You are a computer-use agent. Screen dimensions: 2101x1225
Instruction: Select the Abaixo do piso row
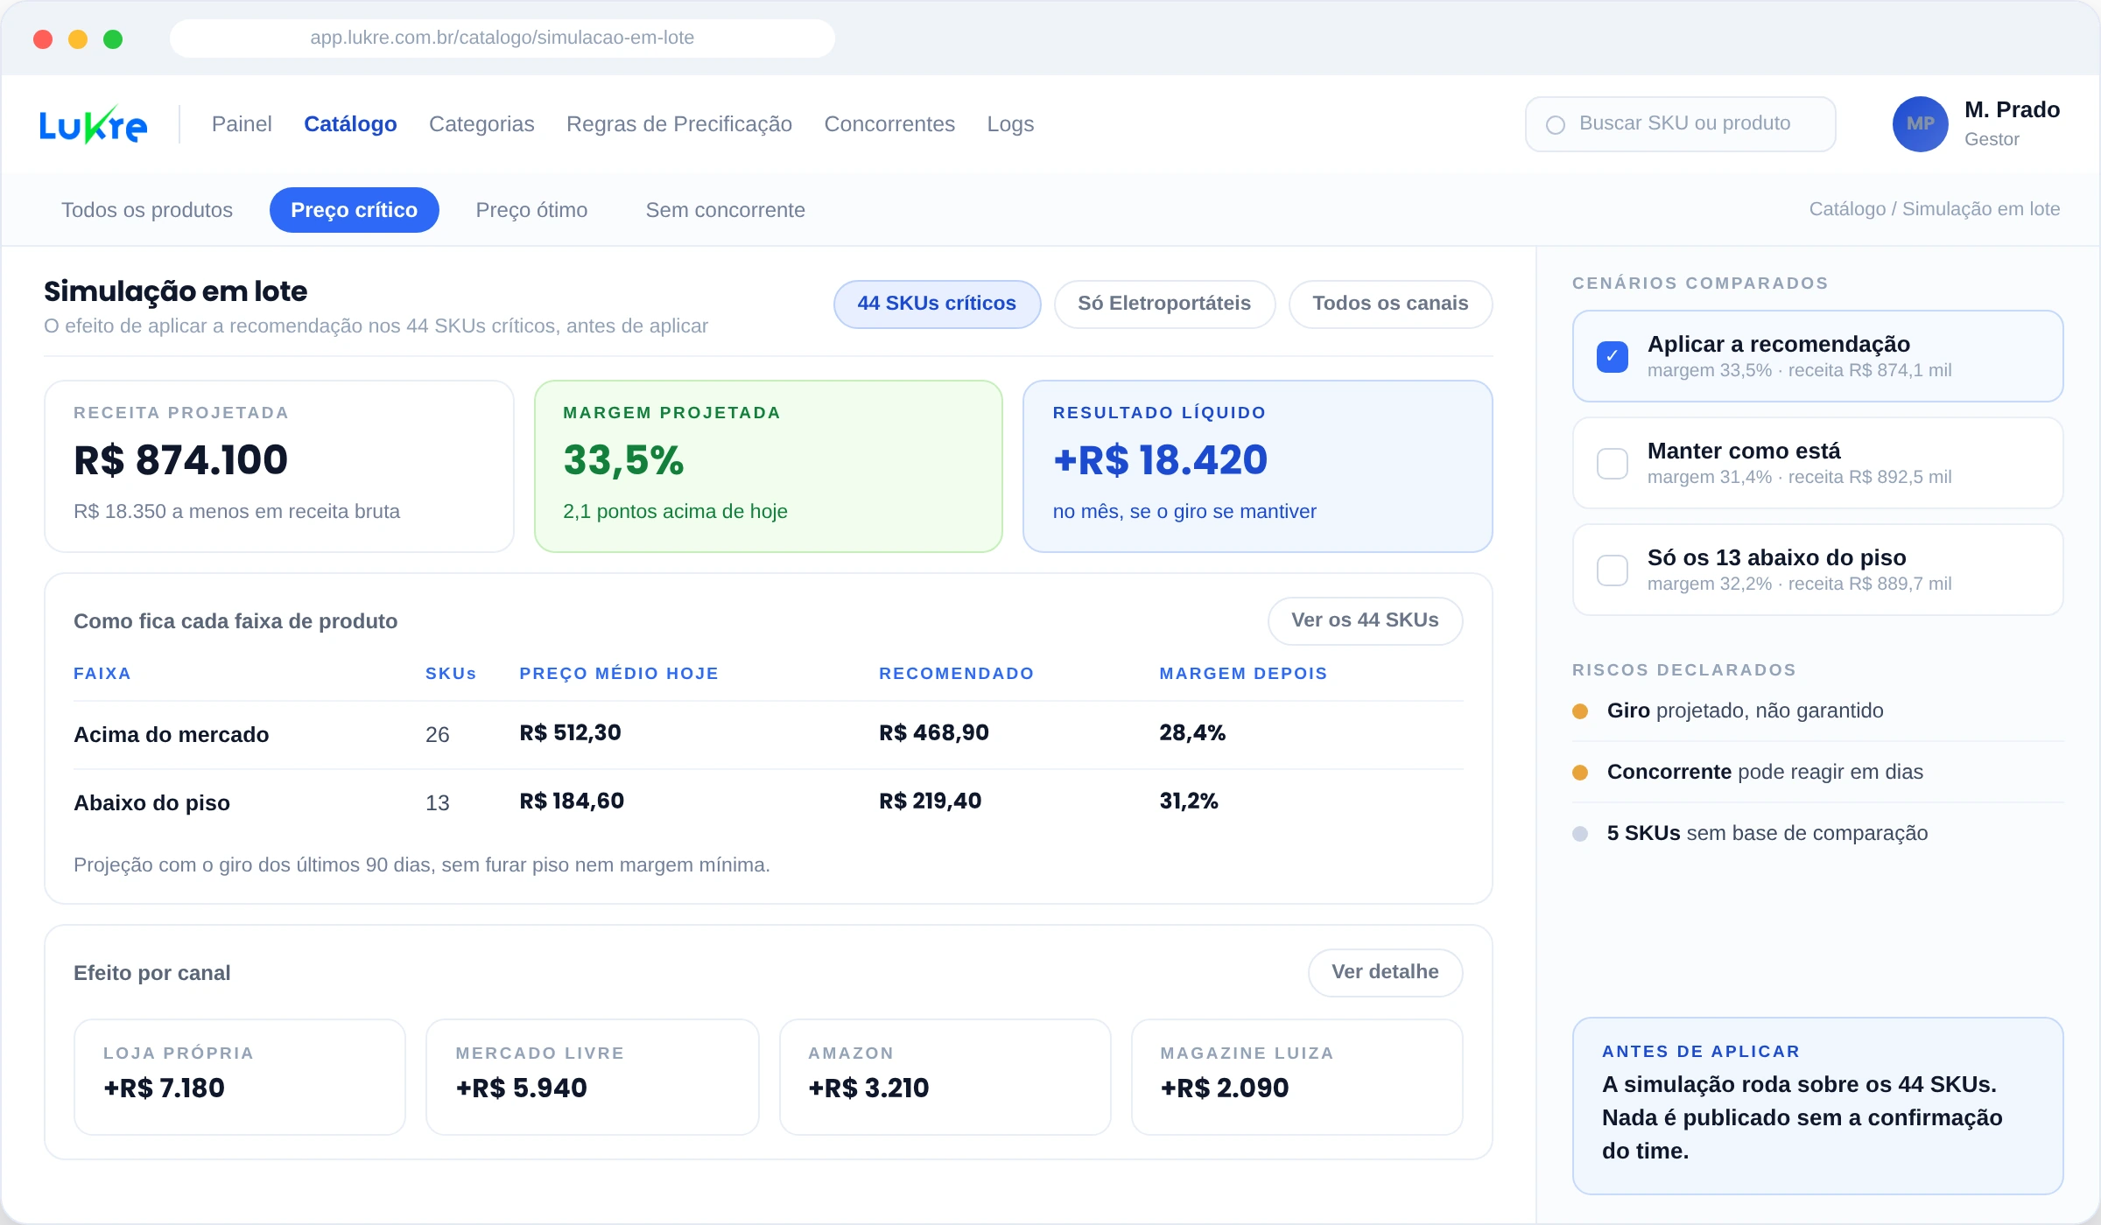(x=768, y=802)
